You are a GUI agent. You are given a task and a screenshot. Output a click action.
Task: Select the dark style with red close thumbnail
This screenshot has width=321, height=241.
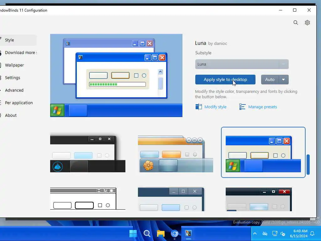[259, 199]
